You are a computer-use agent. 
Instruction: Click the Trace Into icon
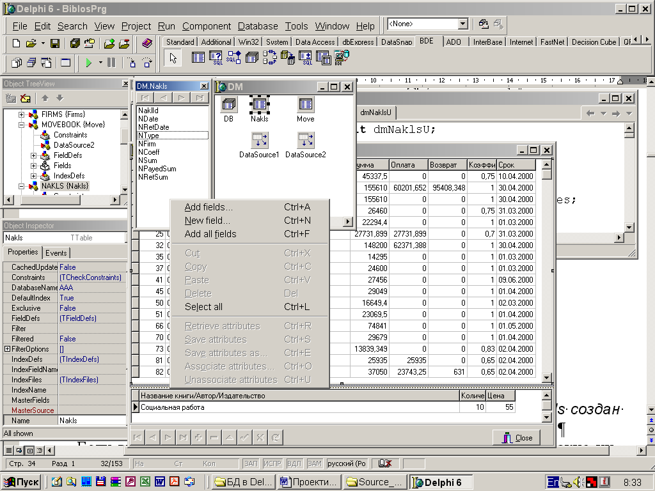click(x=132, y=63)
